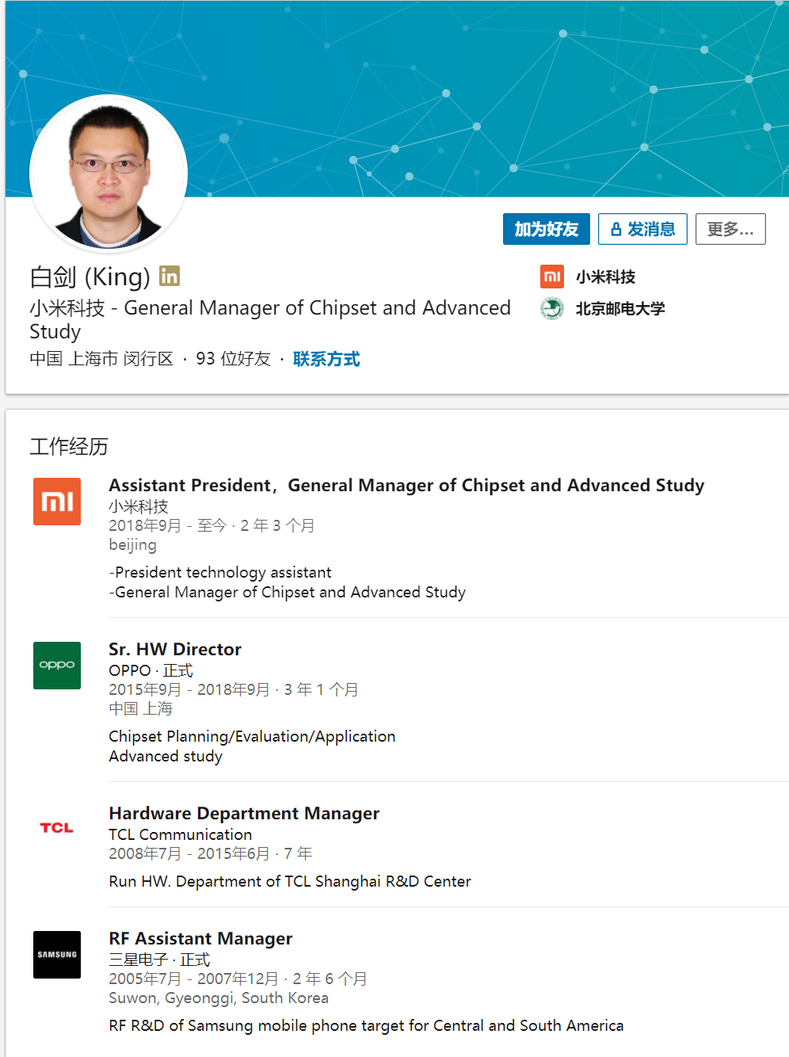Image resolution: width=789 pixels, height=1057 pixels.
Task: Open the round profile photo
Action: 109,173
